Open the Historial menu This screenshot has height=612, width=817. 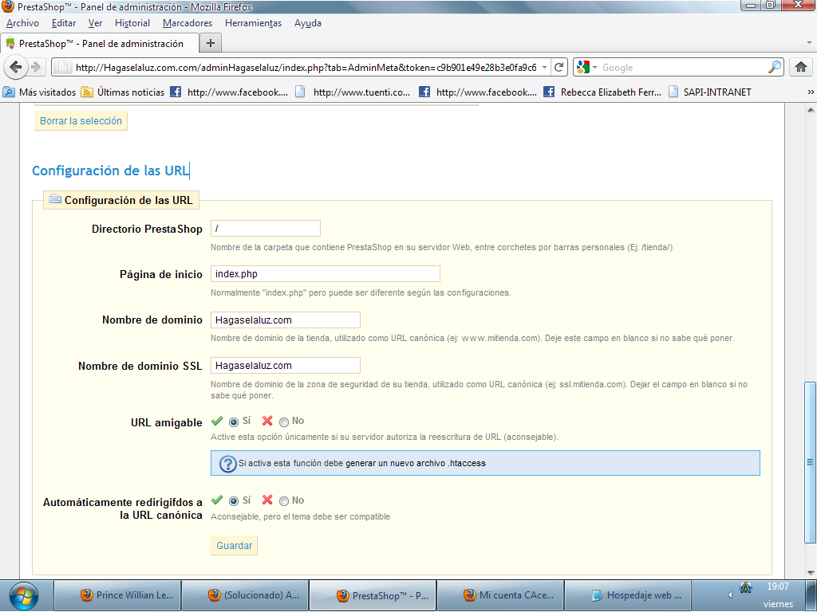pos(132,23)
